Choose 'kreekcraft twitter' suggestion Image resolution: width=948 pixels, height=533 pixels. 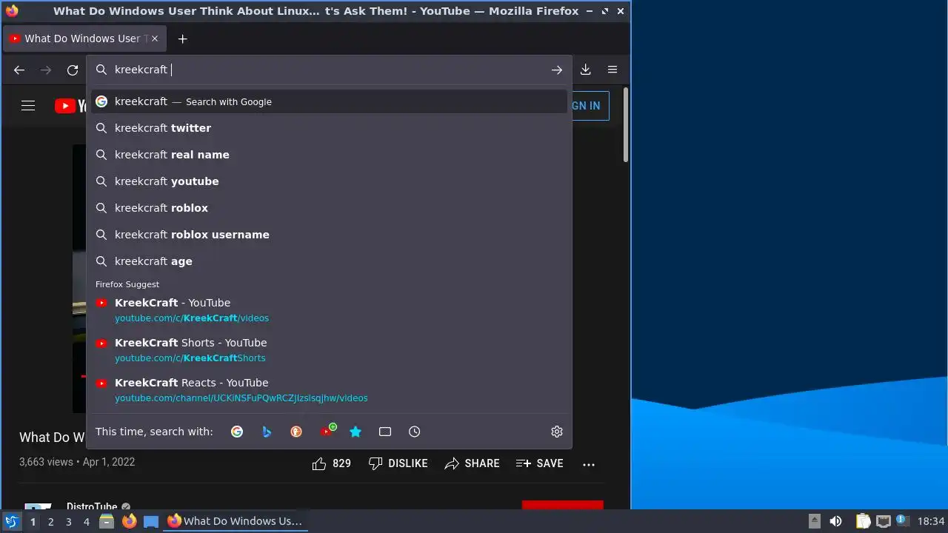329,128
